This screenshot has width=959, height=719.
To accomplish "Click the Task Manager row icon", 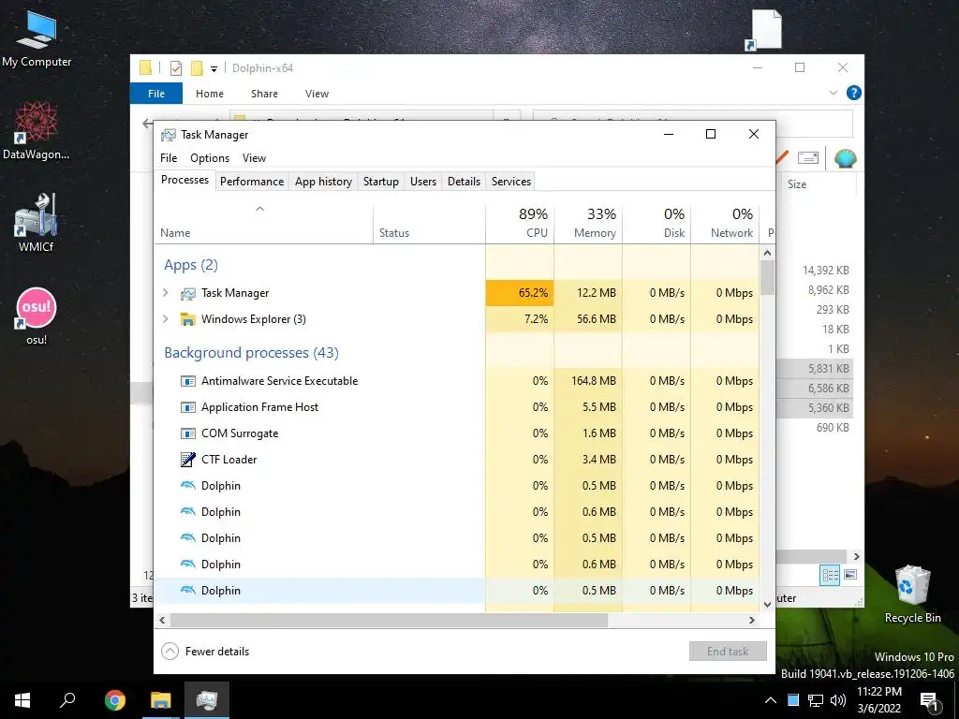I will [187, 293].
